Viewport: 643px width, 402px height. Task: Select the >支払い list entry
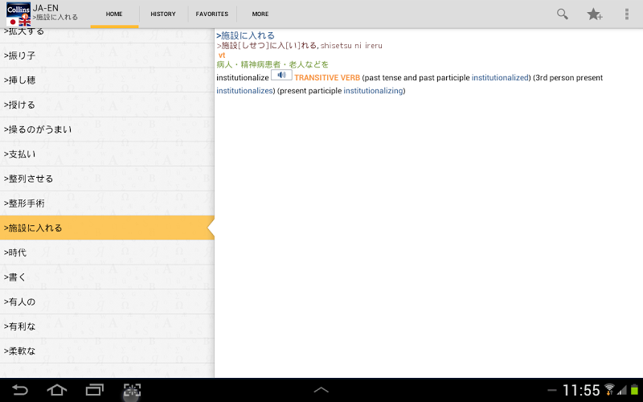[107, 154]
